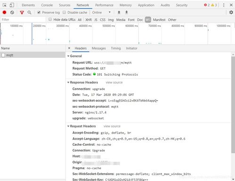
Task: Open network settings gear icon
Action: point(231,12)
